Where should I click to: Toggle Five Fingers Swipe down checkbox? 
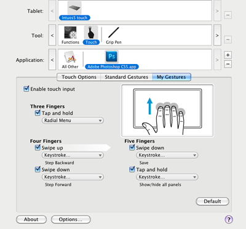pyautogui.click(x=132, y=148)
